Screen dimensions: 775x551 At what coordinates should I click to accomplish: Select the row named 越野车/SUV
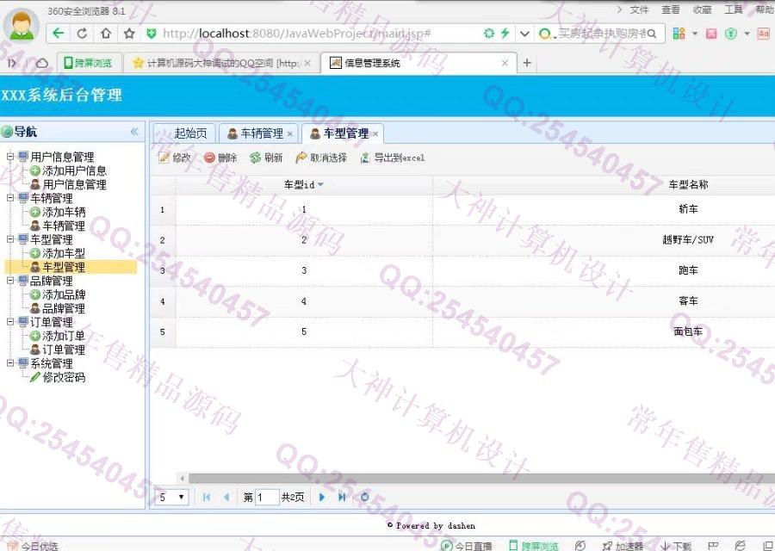pos(462,240)
